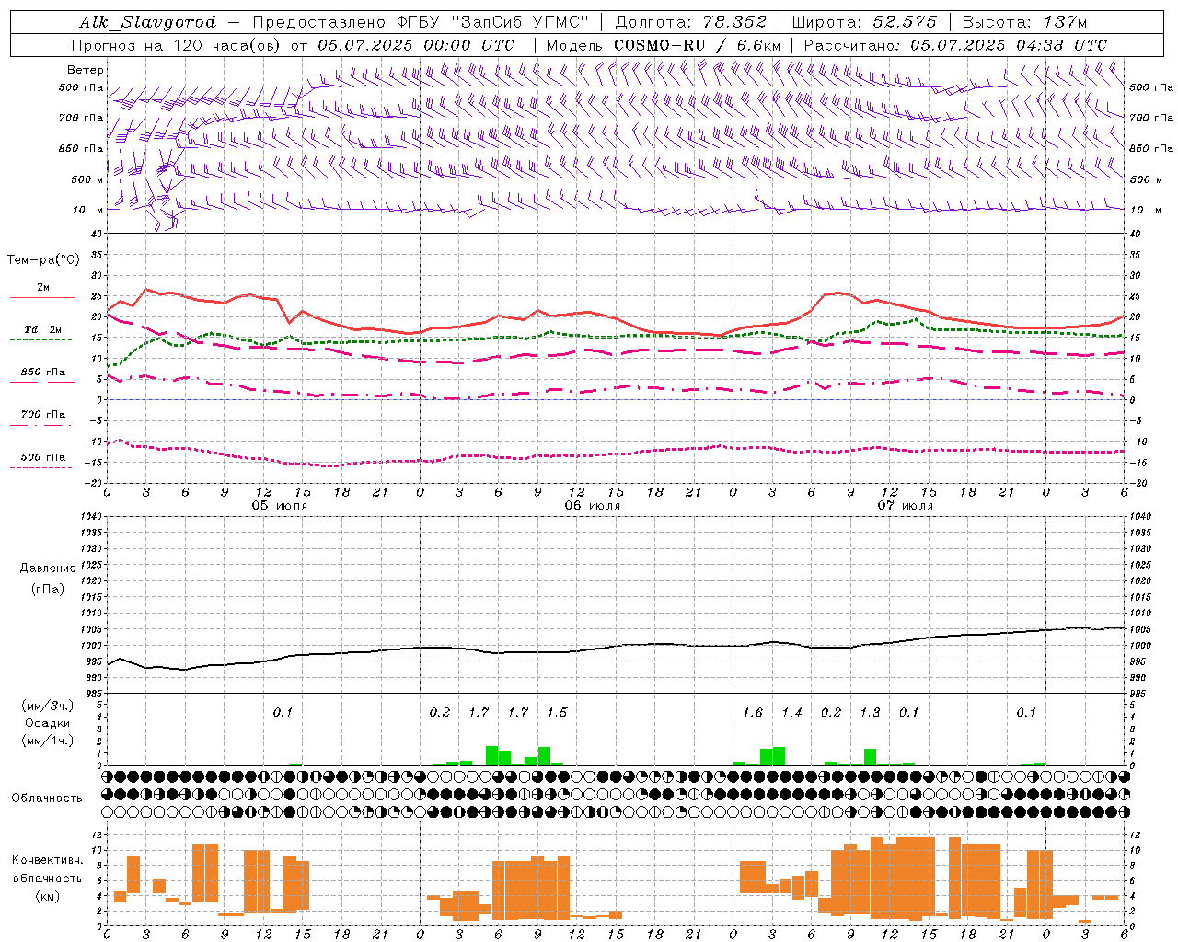Click the Модель COSMO-RU / 6.6км label
1178x942 pixels.
pos(663,45)
